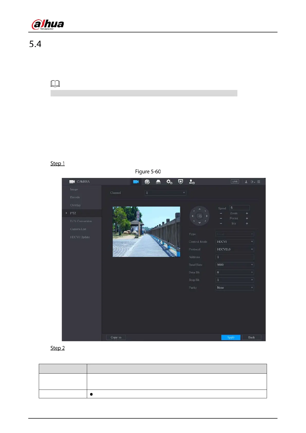Open the Protocol dropdown showing HDCVI3.0
The height and width of the screenshot is (433, 306).
(x=235, y=249)
